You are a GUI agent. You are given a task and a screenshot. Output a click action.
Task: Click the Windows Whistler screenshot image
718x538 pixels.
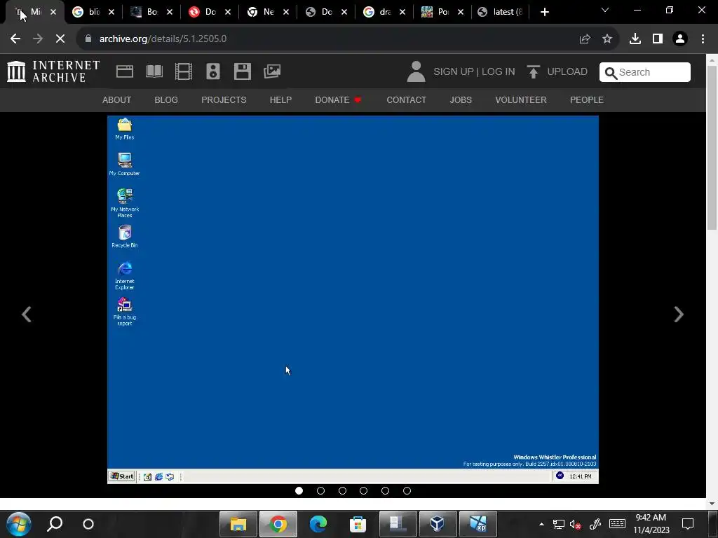353,300
